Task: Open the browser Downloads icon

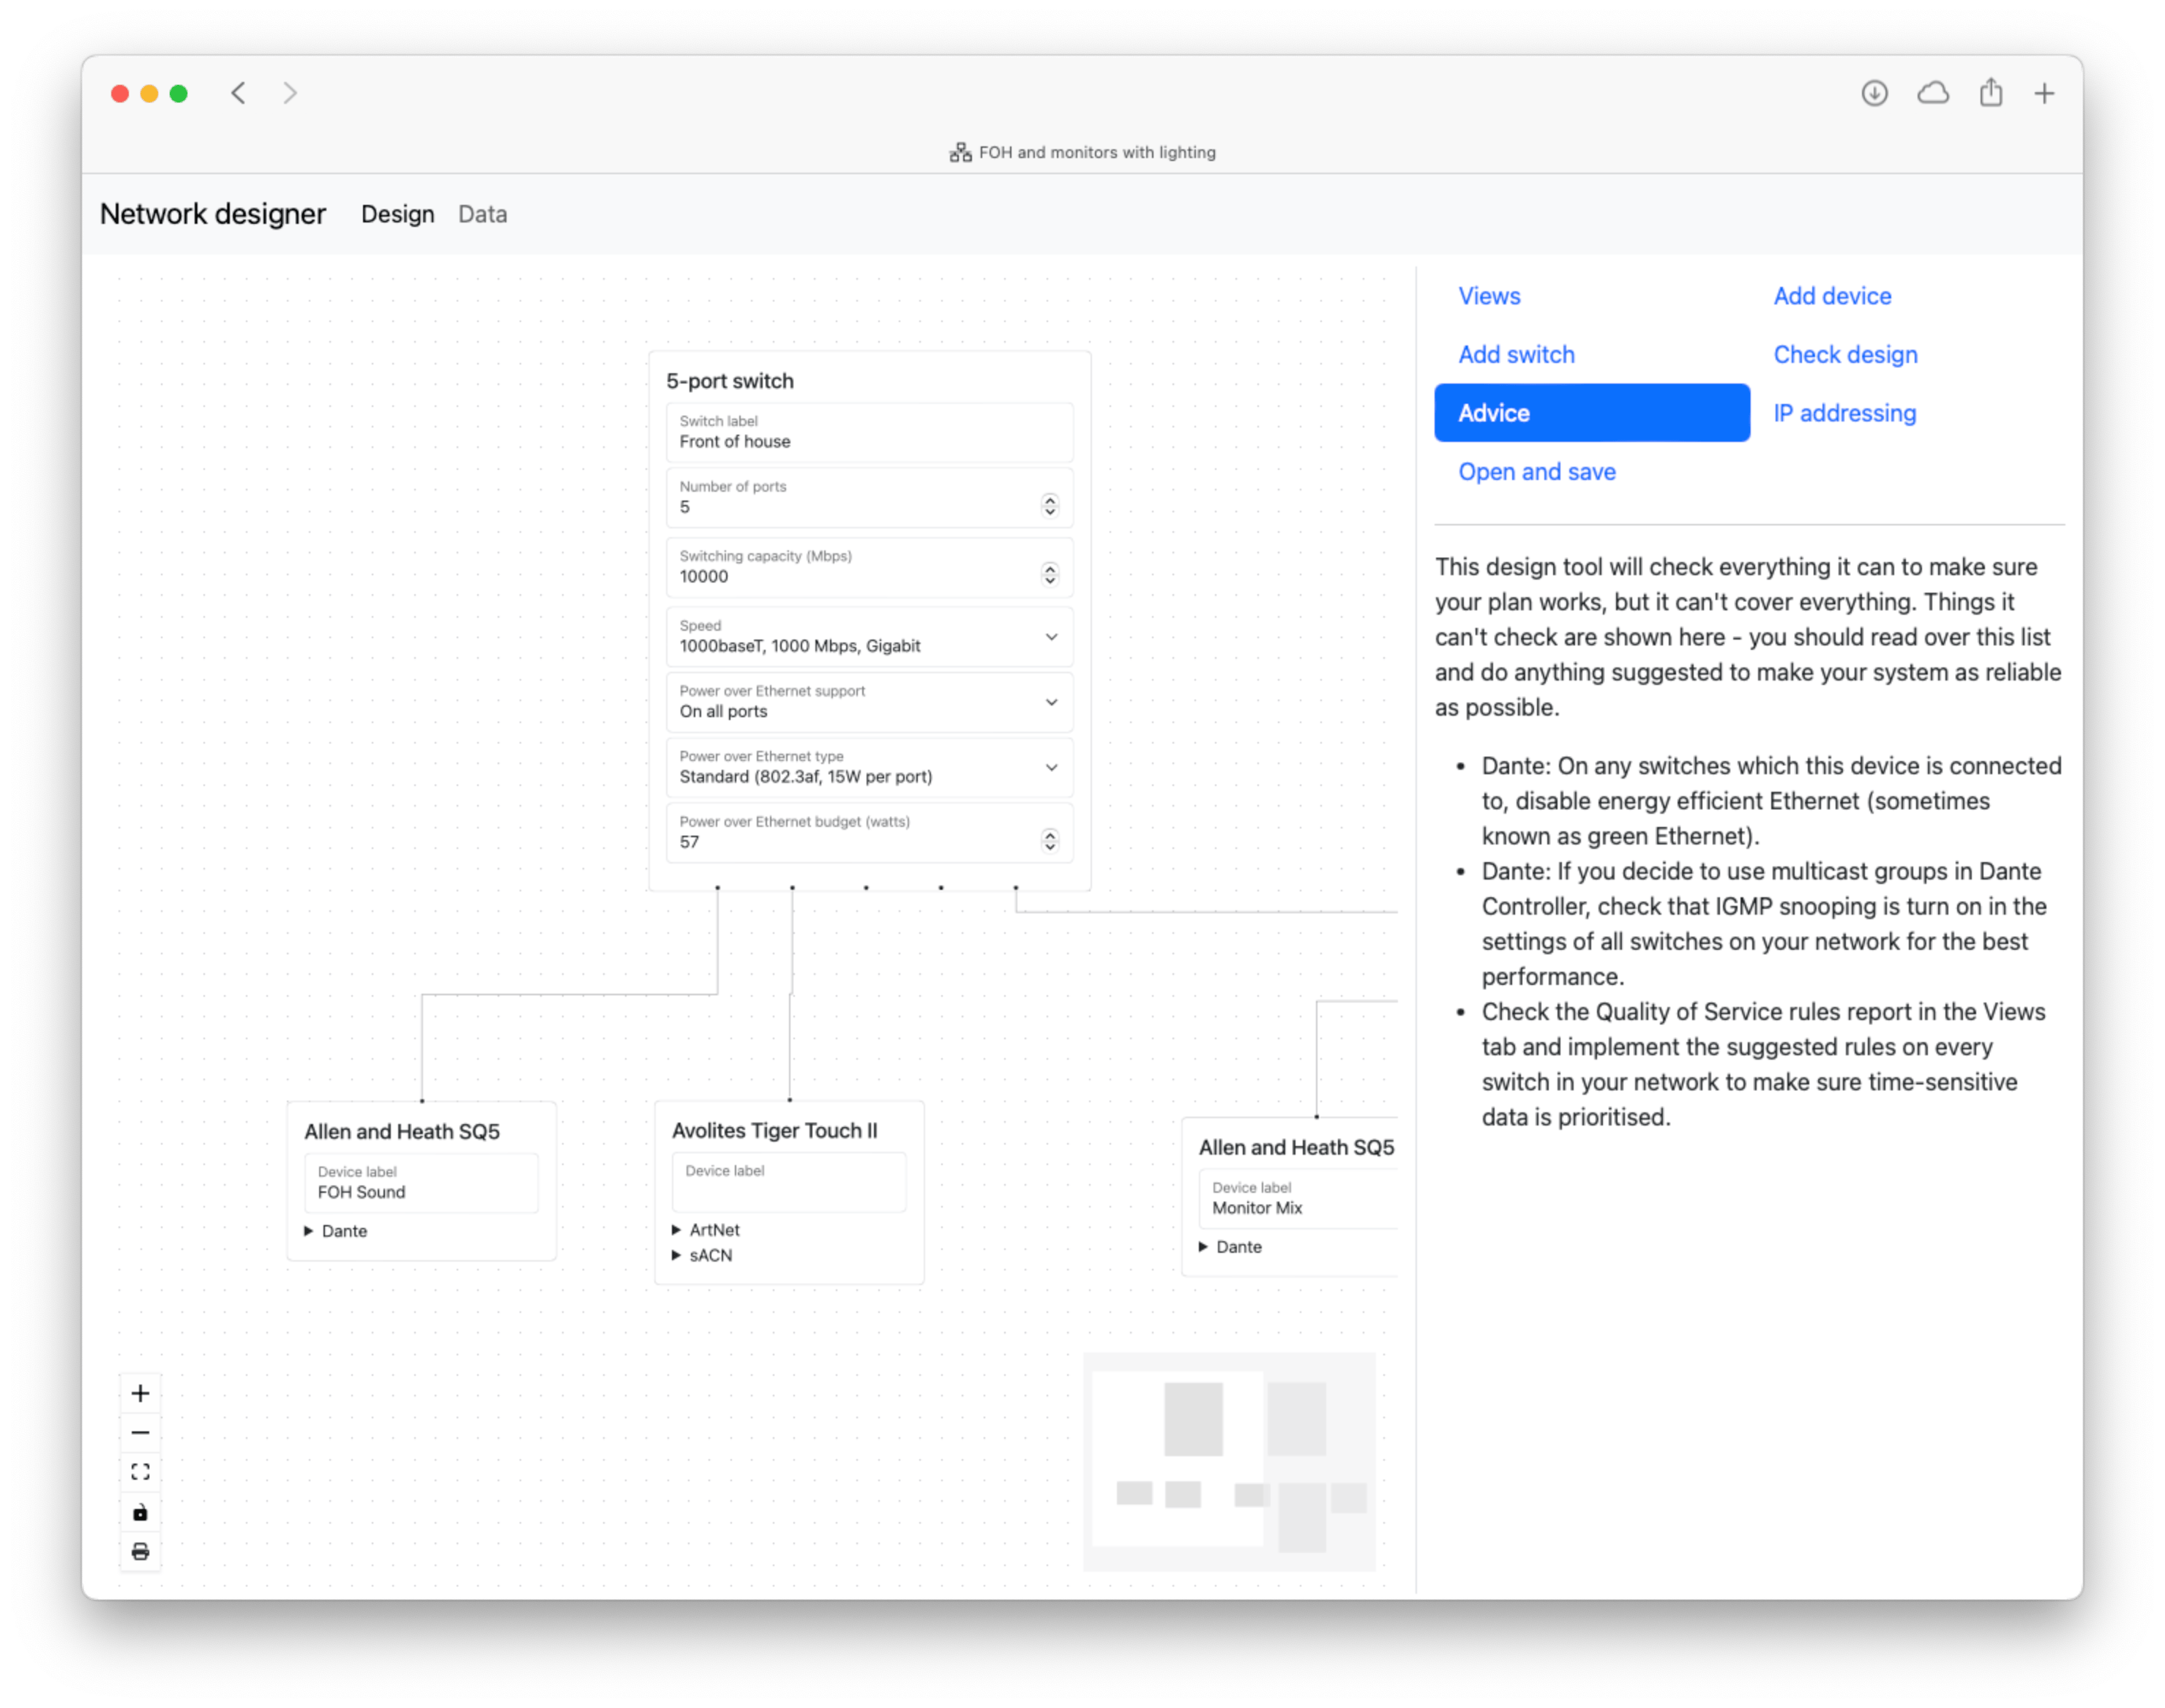Action: tap(1875, 92)
